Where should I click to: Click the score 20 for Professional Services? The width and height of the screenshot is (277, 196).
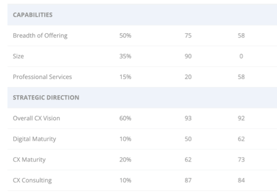pos(188,77)
